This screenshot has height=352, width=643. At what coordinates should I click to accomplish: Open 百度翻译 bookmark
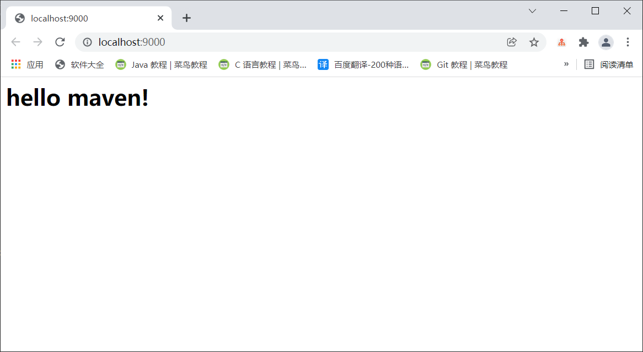click(x=363, y=64)
